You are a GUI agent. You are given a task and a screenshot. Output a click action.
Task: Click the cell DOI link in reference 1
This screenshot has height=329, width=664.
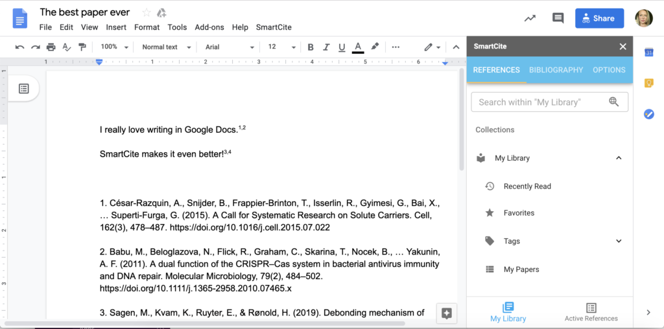250,227
